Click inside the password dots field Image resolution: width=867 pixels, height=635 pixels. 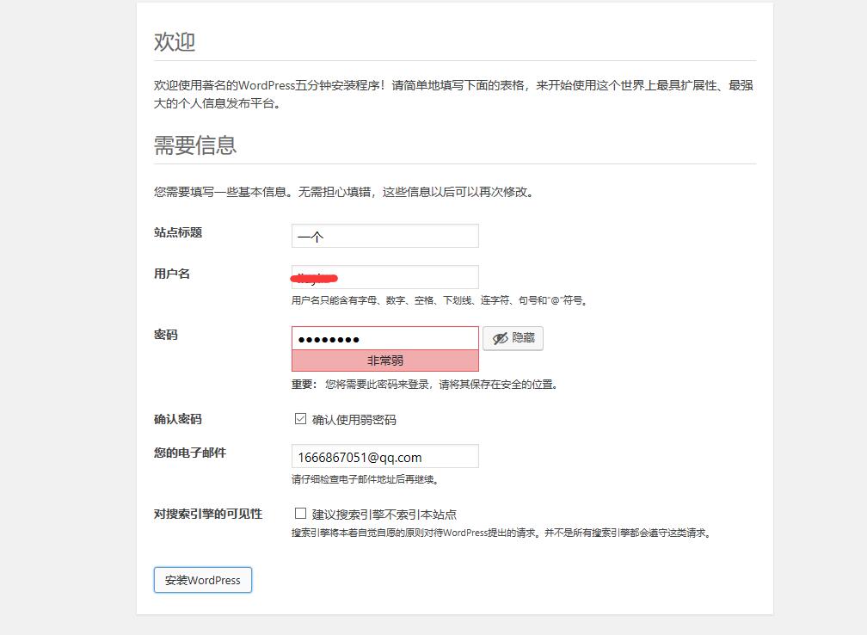[x=384, y=338]
